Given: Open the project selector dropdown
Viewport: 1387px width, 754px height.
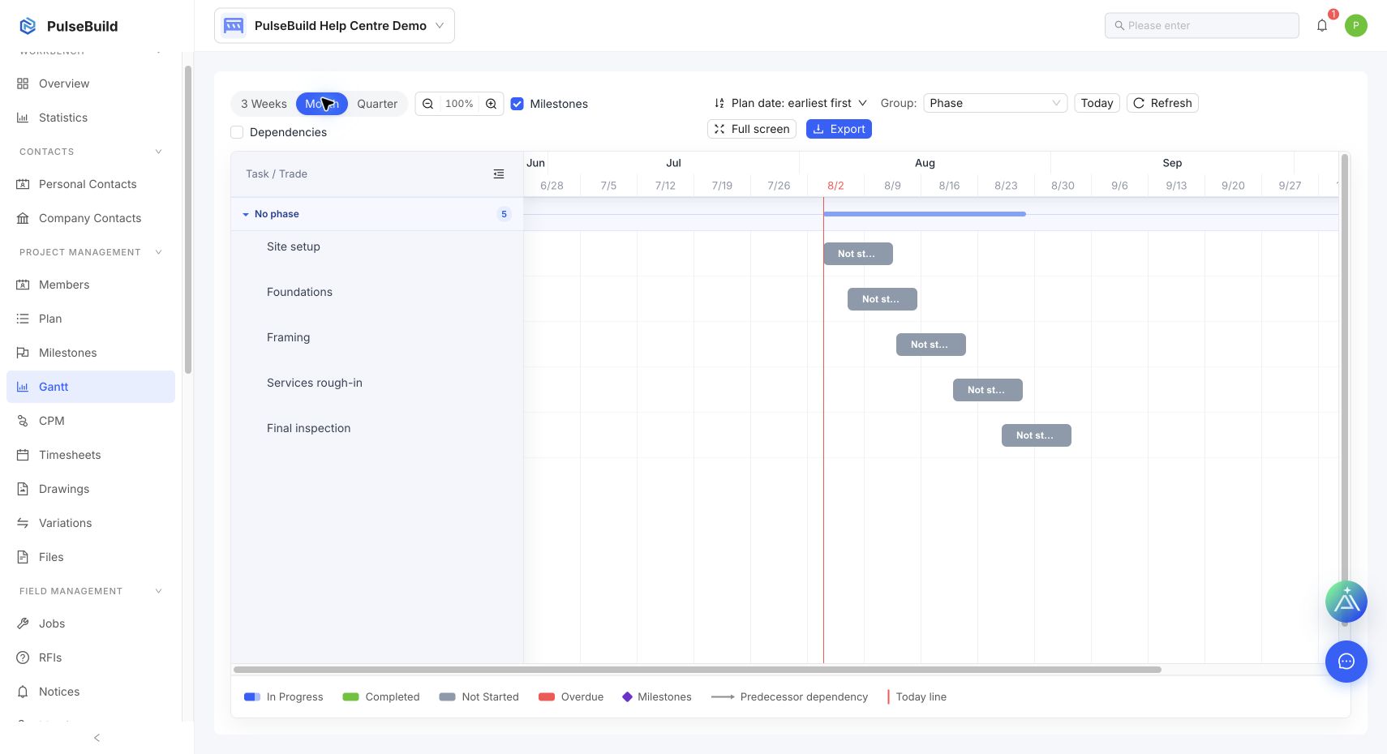Looking at the screenshot, I should (x=334, y=26).
